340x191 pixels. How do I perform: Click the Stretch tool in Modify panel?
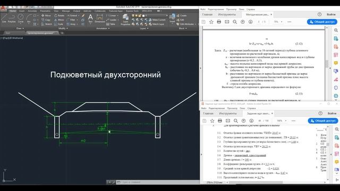[46, 24]
